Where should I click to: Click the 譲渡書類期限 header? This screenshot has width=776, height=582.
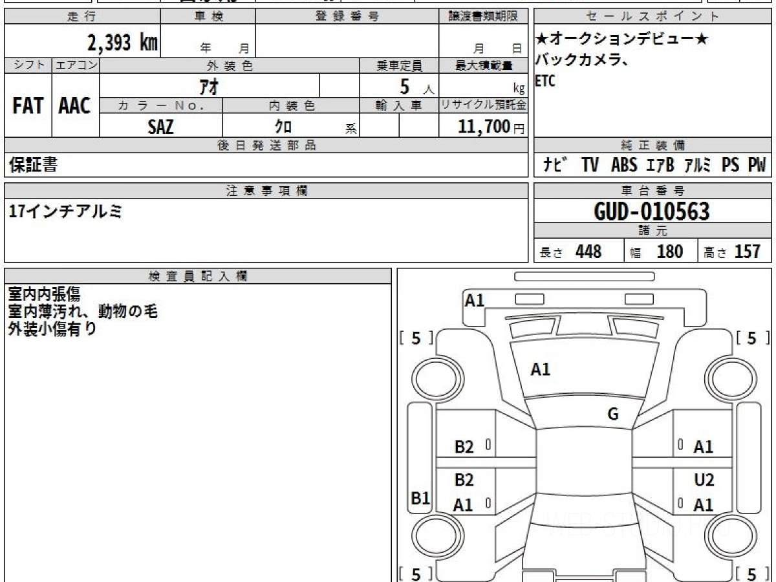484,17
